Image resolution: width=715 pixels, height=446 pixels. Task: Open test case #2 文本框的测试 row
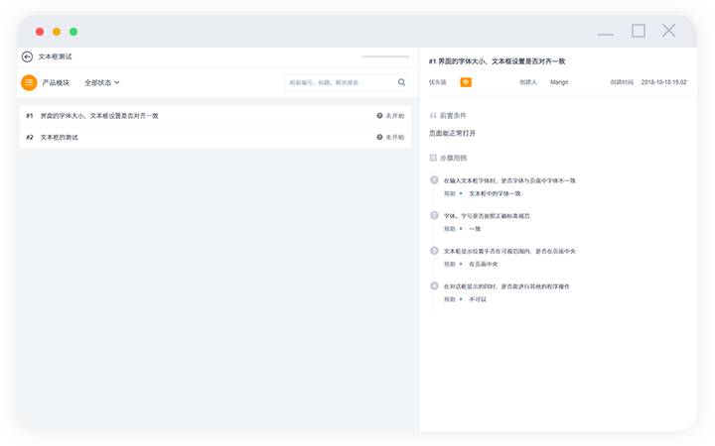pos(60,137)
